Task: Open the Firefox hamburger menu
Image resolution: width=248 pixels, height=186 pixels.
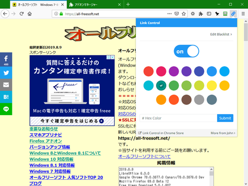Action: pyautogui.click(x=243, y=14)
